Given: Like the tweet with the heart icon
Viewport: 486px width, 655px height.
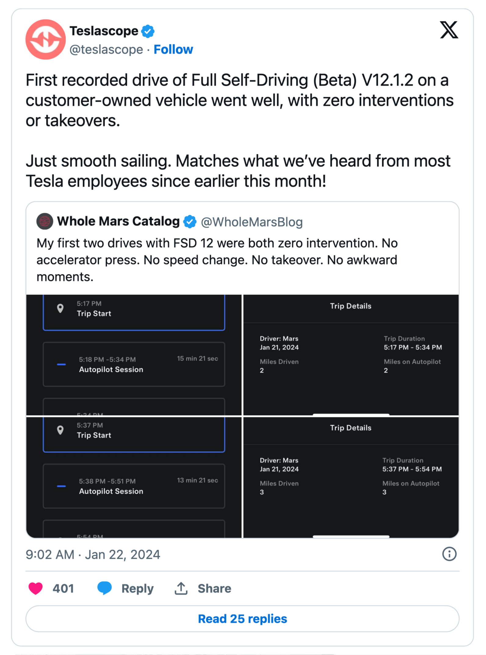Looking at the screenshot, I should tap(36, 588).
